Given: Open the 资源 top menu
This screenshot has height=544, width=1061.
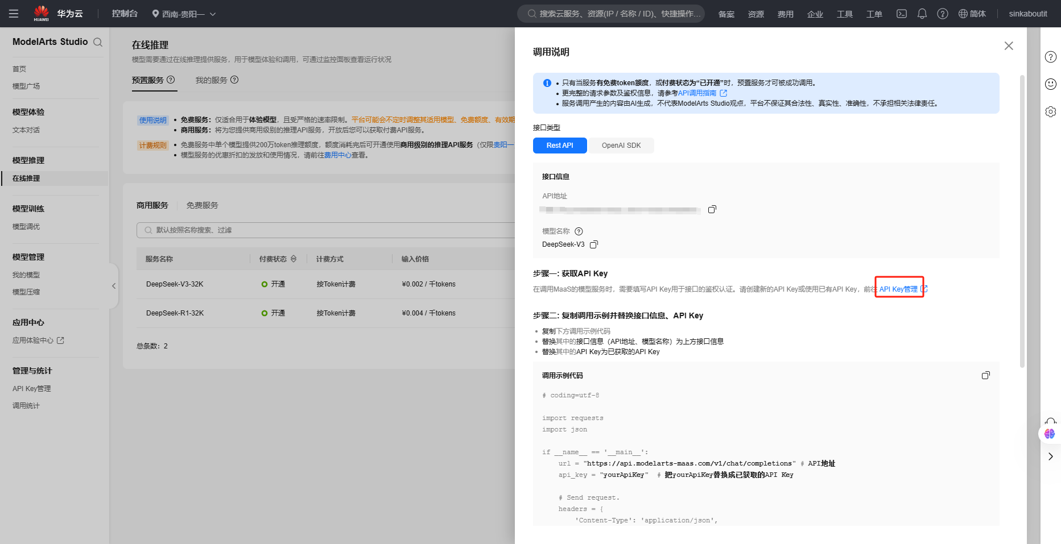Looking at the screenshot, I should click(756, 14).
